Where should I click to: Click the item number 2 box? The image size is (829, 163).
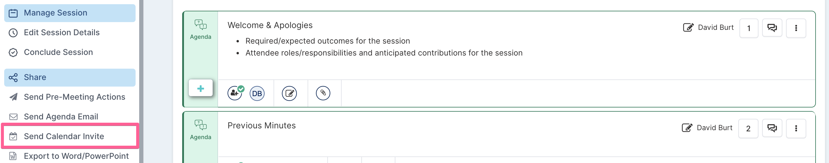pos(748,128)
